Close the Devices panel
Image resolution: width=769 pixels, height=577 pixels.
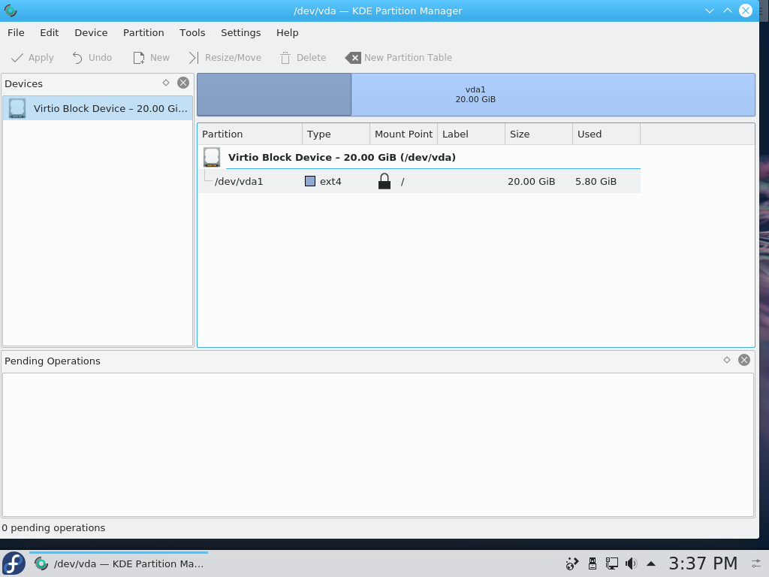point(183,83)
